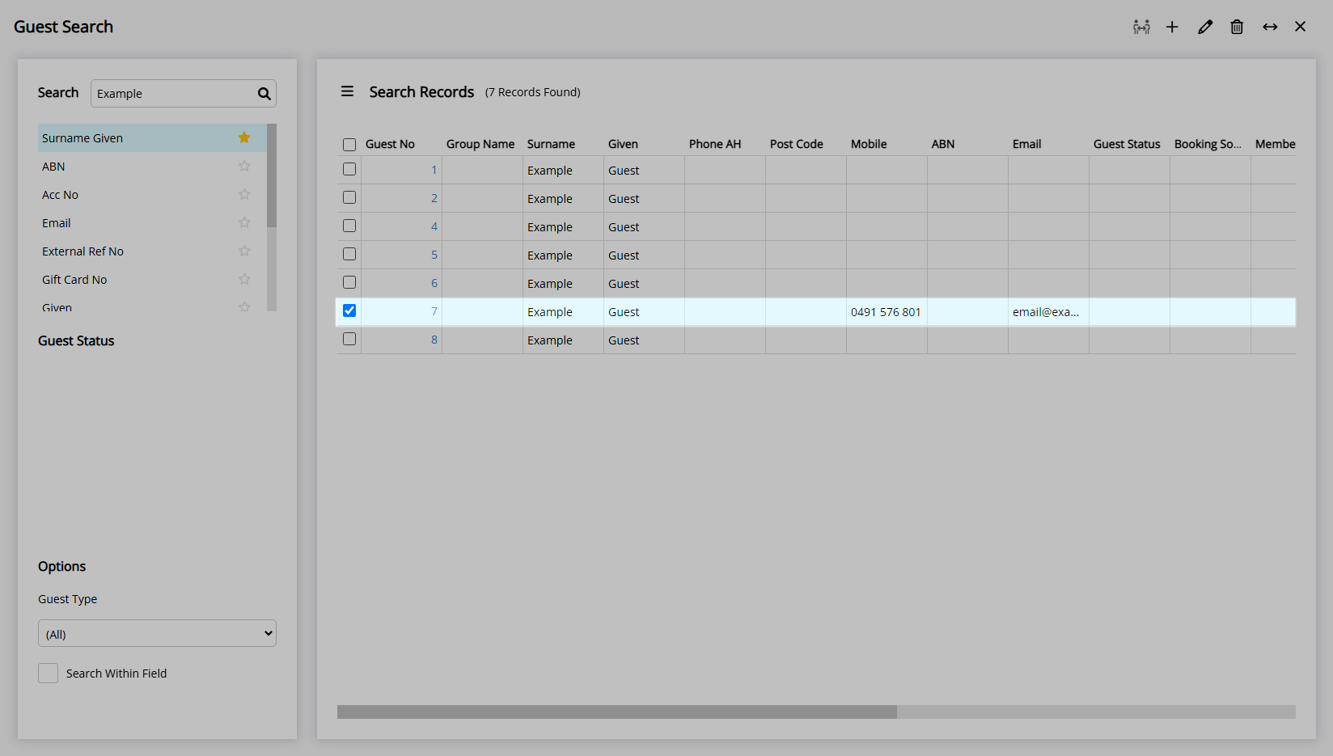The height and width of the screenshot is (756, 1333).
Task: Sort by Given column header
Action: tap(623, 144)
